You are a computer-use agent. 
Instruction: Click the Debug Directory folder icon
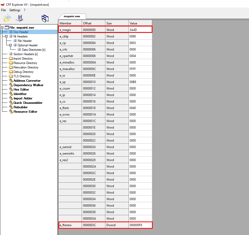[11, 72]
